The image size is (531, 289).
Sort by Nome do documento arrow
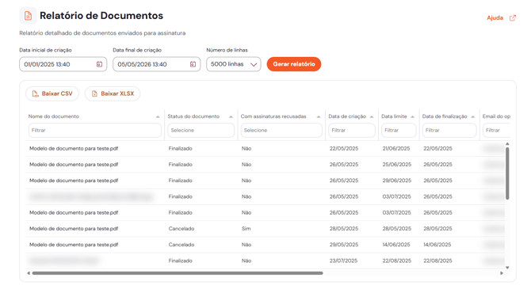tap(158, 116)
